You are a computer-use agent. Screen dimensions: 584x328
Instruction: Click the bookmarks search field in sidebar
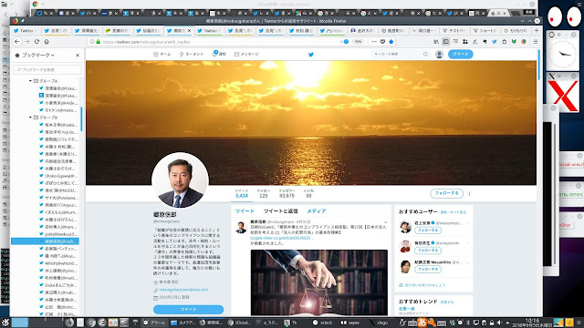point(47,69)
